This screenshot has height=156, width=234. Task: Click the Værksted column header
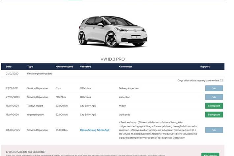[x=85, y=67]
